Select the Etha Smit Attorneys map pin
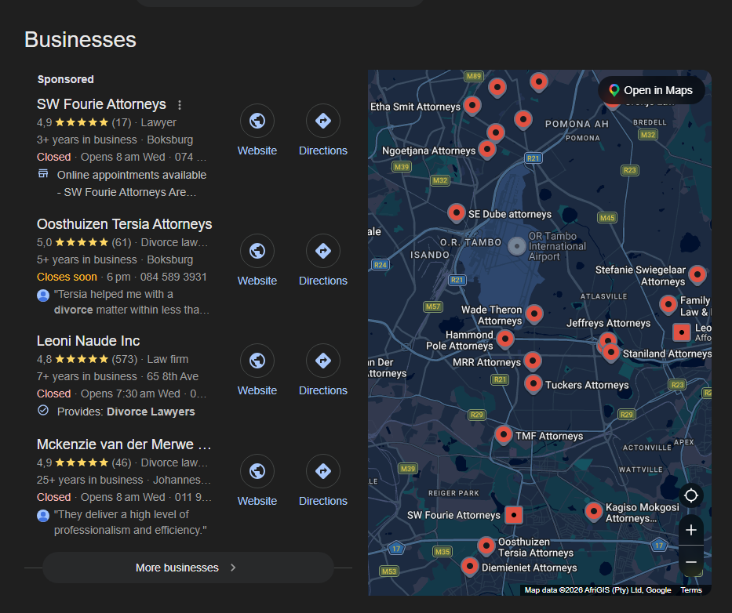Image resolution: width=732 pixels, height=613 pixels. point(472,105)
